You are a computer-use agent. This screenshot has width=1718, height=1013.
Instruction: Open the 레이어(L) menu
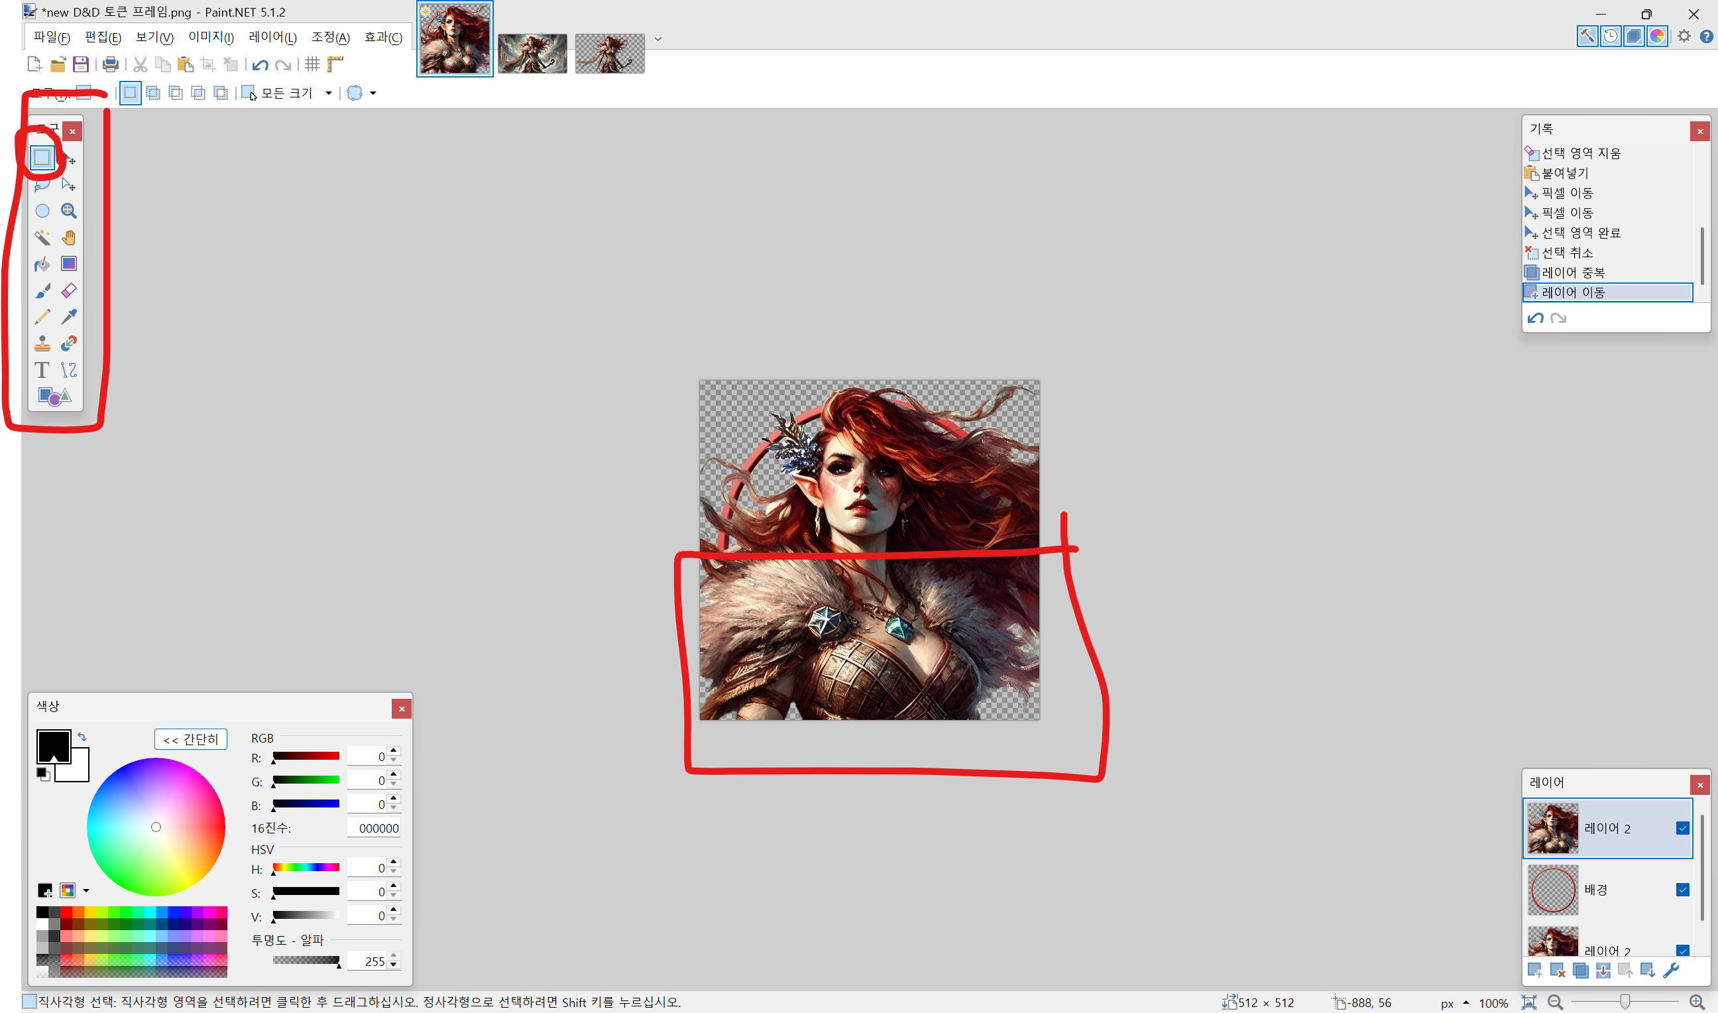tap(272, 37)
